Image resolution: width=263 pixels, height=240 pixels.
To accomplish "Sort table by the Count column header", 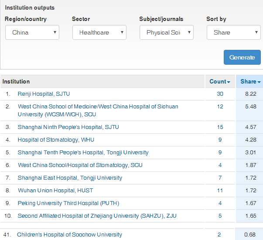I will tap(220, 81).
